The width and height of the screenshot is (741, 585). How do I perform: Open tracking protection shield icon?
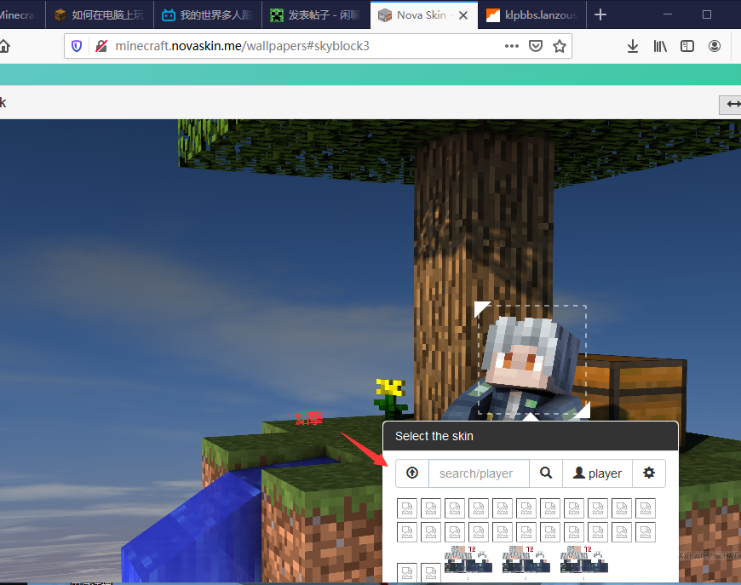77,46
